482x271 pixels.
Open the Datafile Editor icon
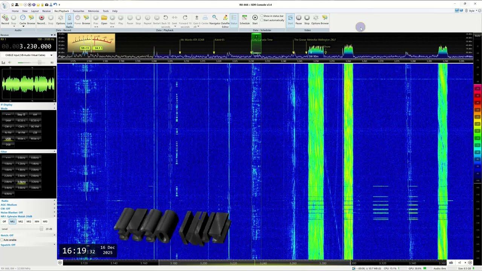coord(225,18)
